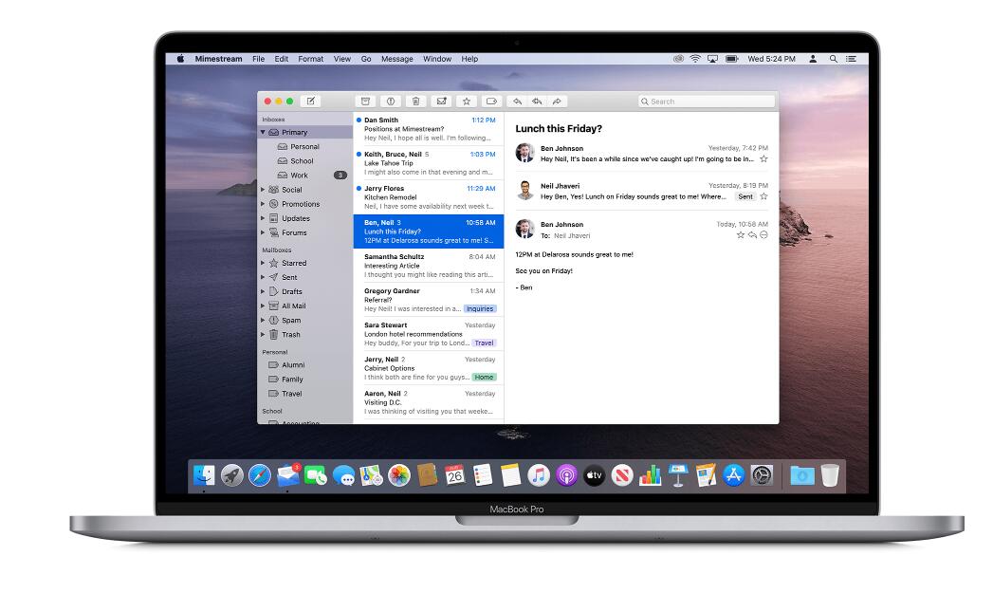Click the Home label tag
The height and width of the screenshot is (593, 993).
484,377
